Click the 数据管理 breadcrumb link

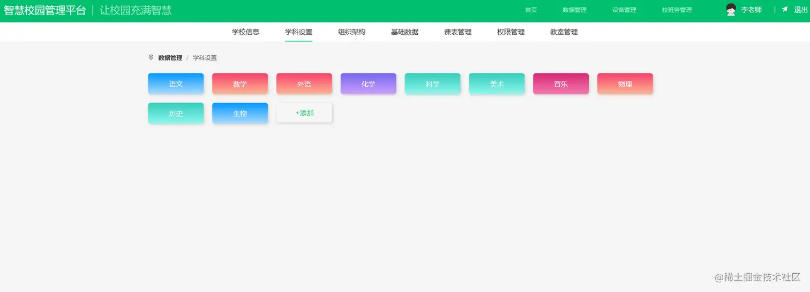170,58
